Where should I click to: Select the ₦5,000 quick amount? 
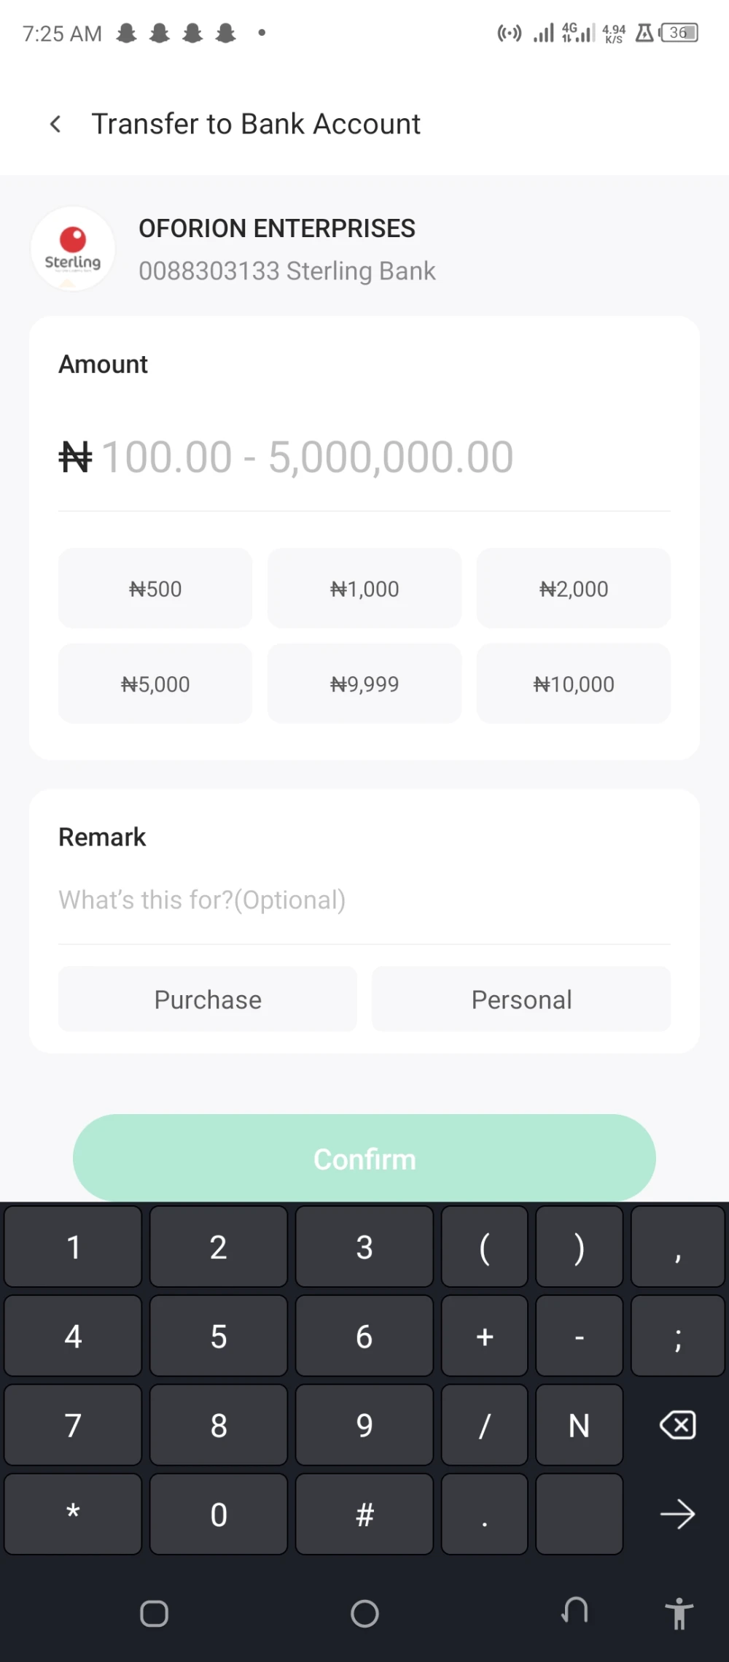(155, 684)
